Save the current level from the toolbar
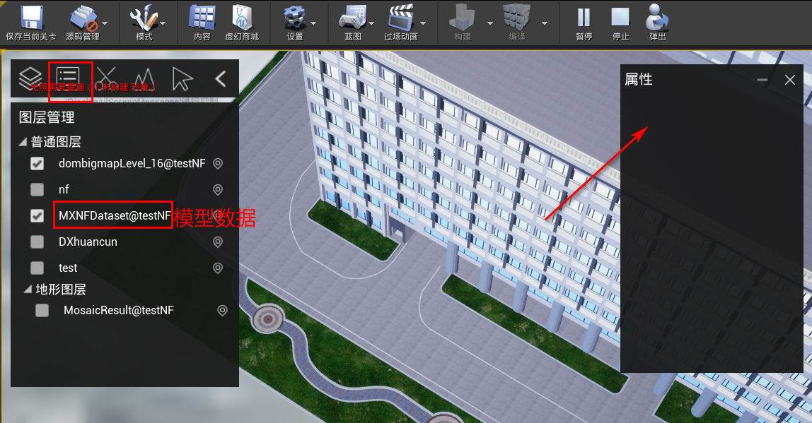This screenshot has width=812, height=423. [x=30, y=23]
